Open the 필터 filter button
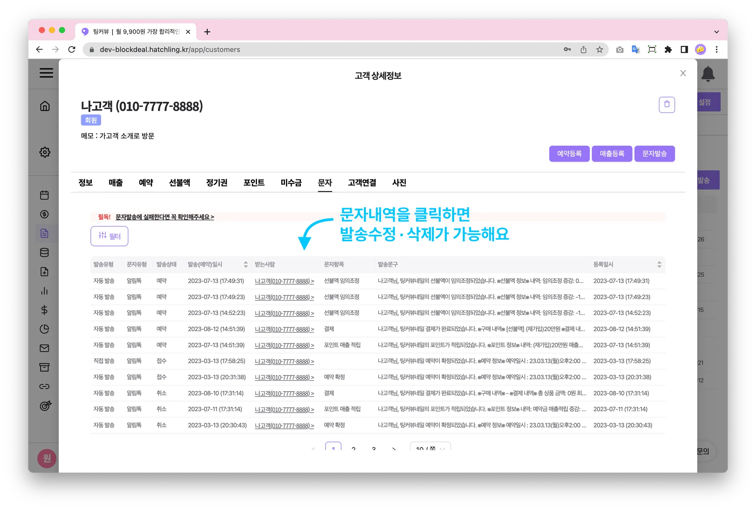 109,236
